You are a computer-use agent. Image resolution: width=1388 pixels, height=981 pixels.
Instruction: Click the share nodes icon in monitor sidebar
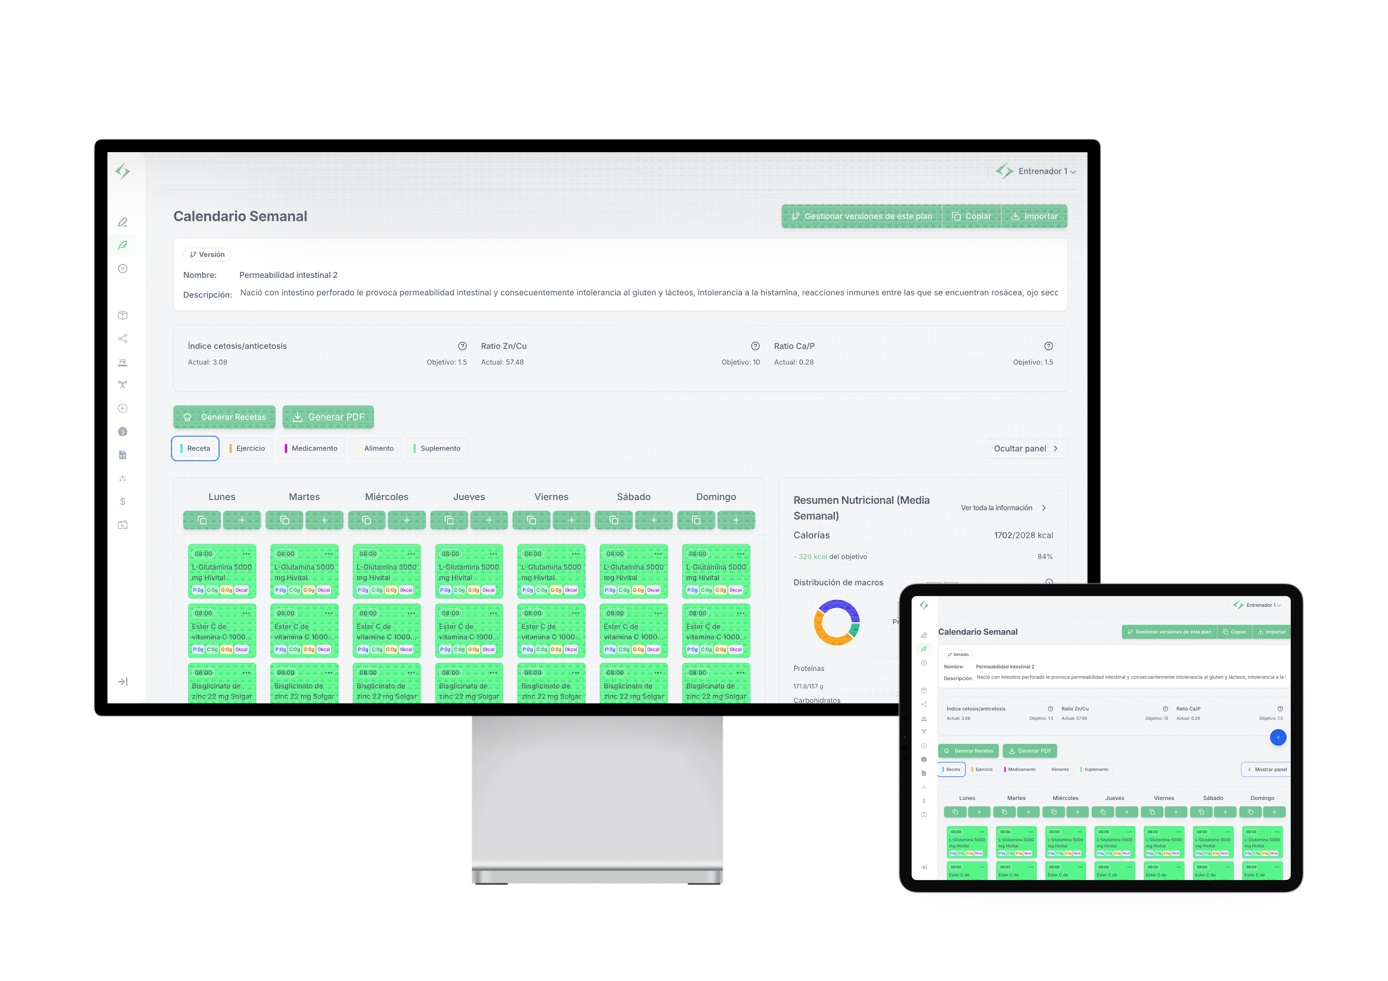[123, 339]
